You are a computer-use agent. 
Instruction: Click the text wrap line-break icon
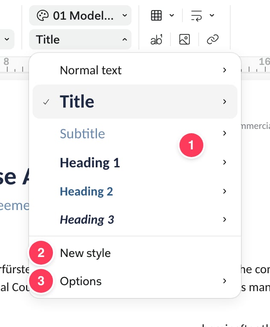point(197,16)
